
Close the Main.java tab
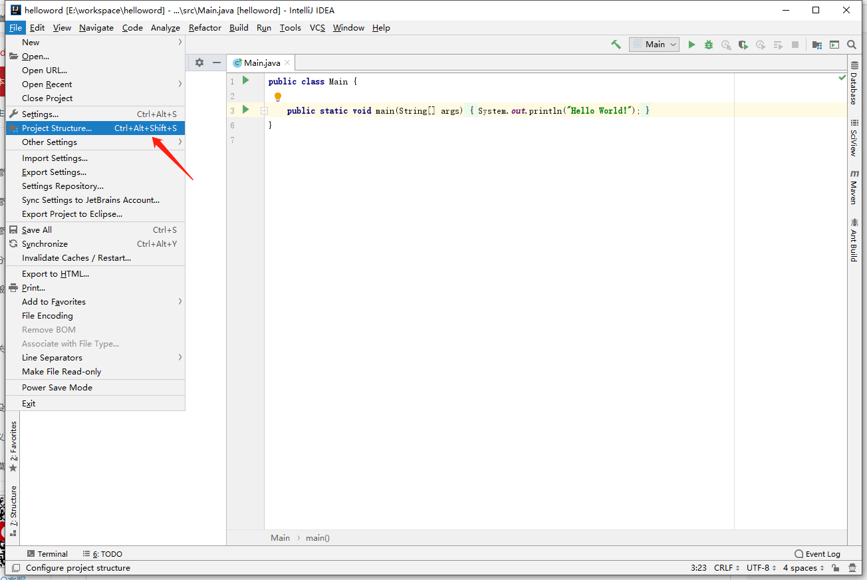point(287,63)
